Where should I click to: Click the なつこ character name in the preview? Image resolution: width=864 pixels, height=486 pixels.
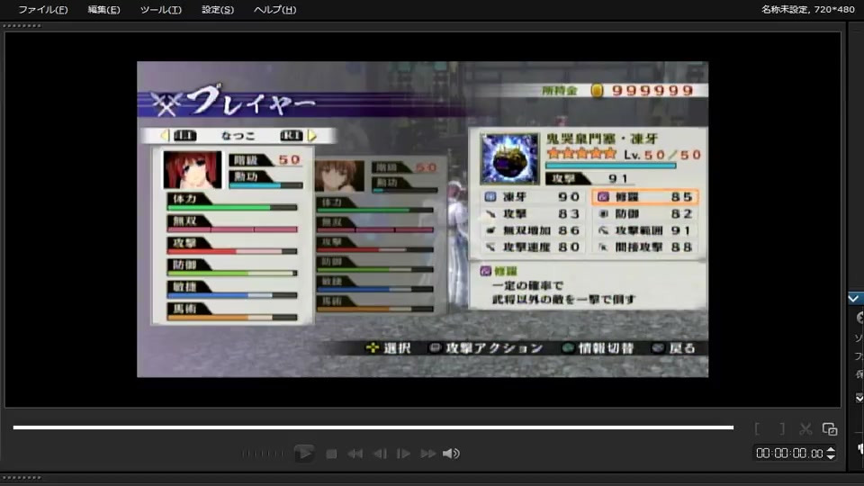(238, 136)
